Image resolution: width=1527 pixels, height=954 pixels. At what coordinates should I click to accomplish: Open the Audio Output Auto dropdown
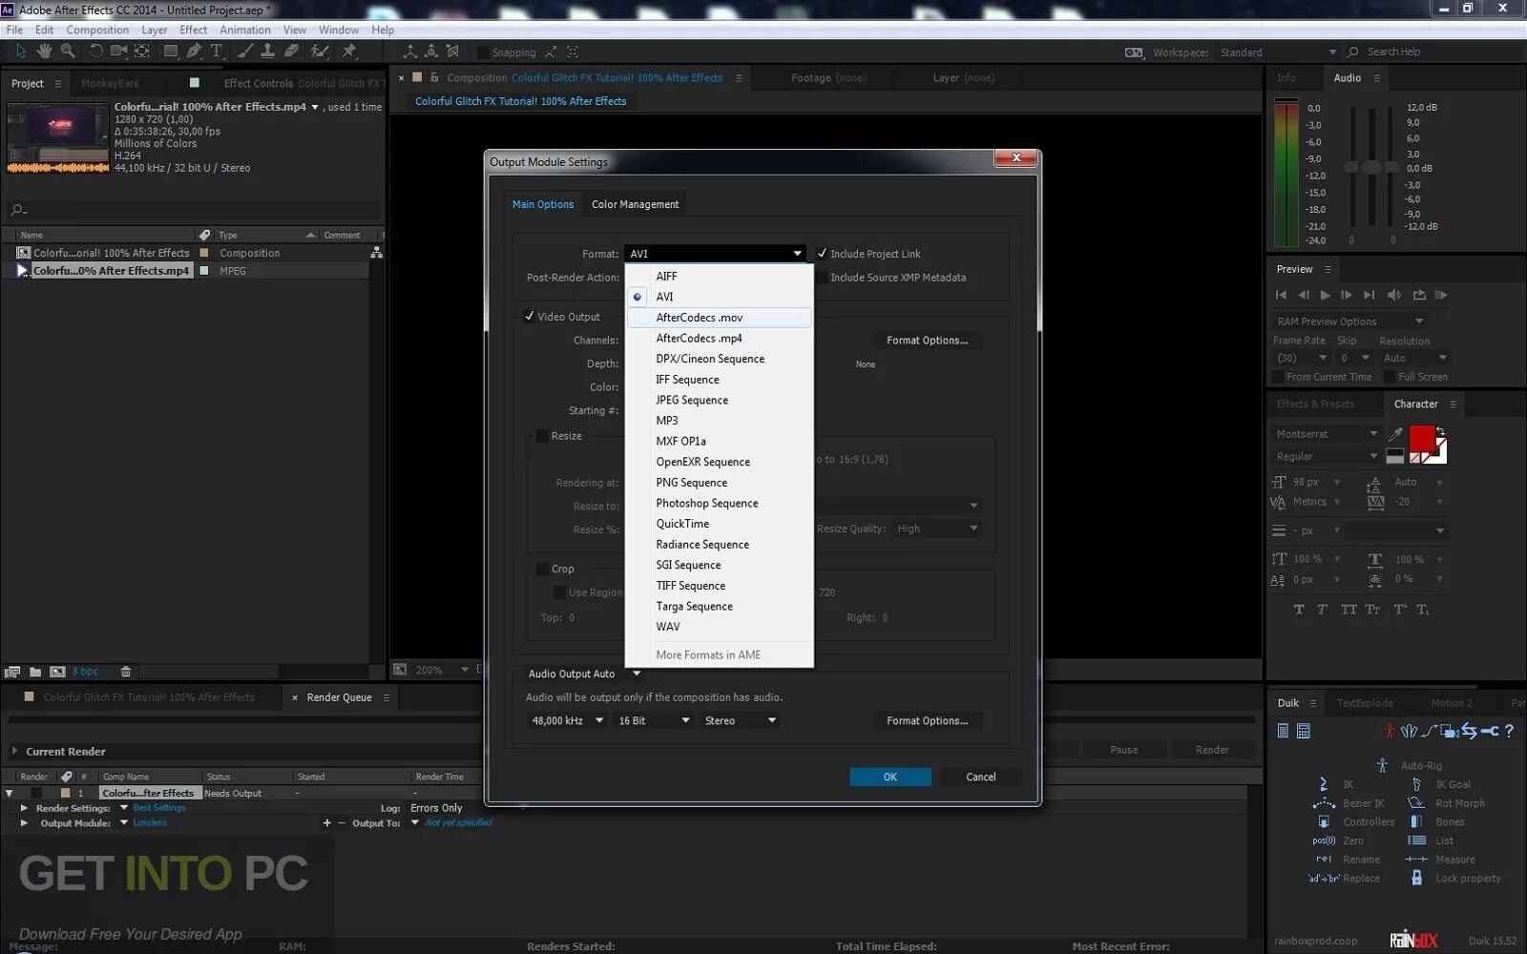tap(584, 674)
